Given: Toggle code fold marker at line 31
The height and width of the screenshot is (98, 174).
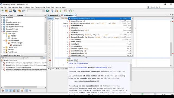Looking at the screenshot, I should pyautogui.click(x=52, y=21).
